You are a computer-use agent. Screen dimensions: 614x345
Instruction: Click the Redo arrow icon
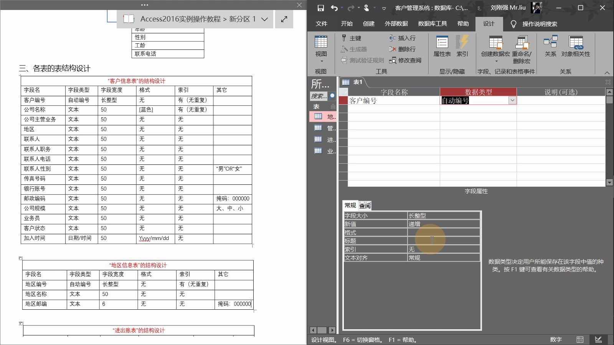tap(351, 8)
